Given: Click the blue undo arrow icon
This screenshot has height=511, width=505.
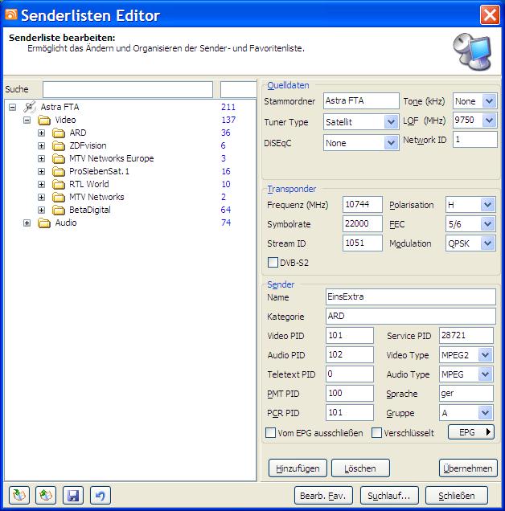Looking at the screenshot, I should click(x=100, y=495).
